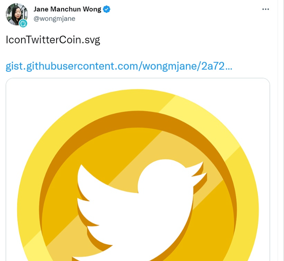Viewport: 284px width, 261px height.
Task: Click the white top-left corner of image card
Action: tap(14, 85)
